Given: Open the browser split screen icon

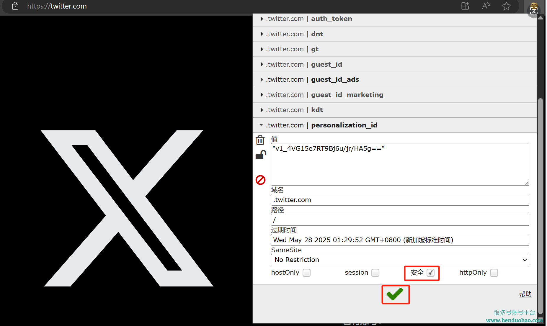Looking at the screenshot, I should click(x=465, y=6).
